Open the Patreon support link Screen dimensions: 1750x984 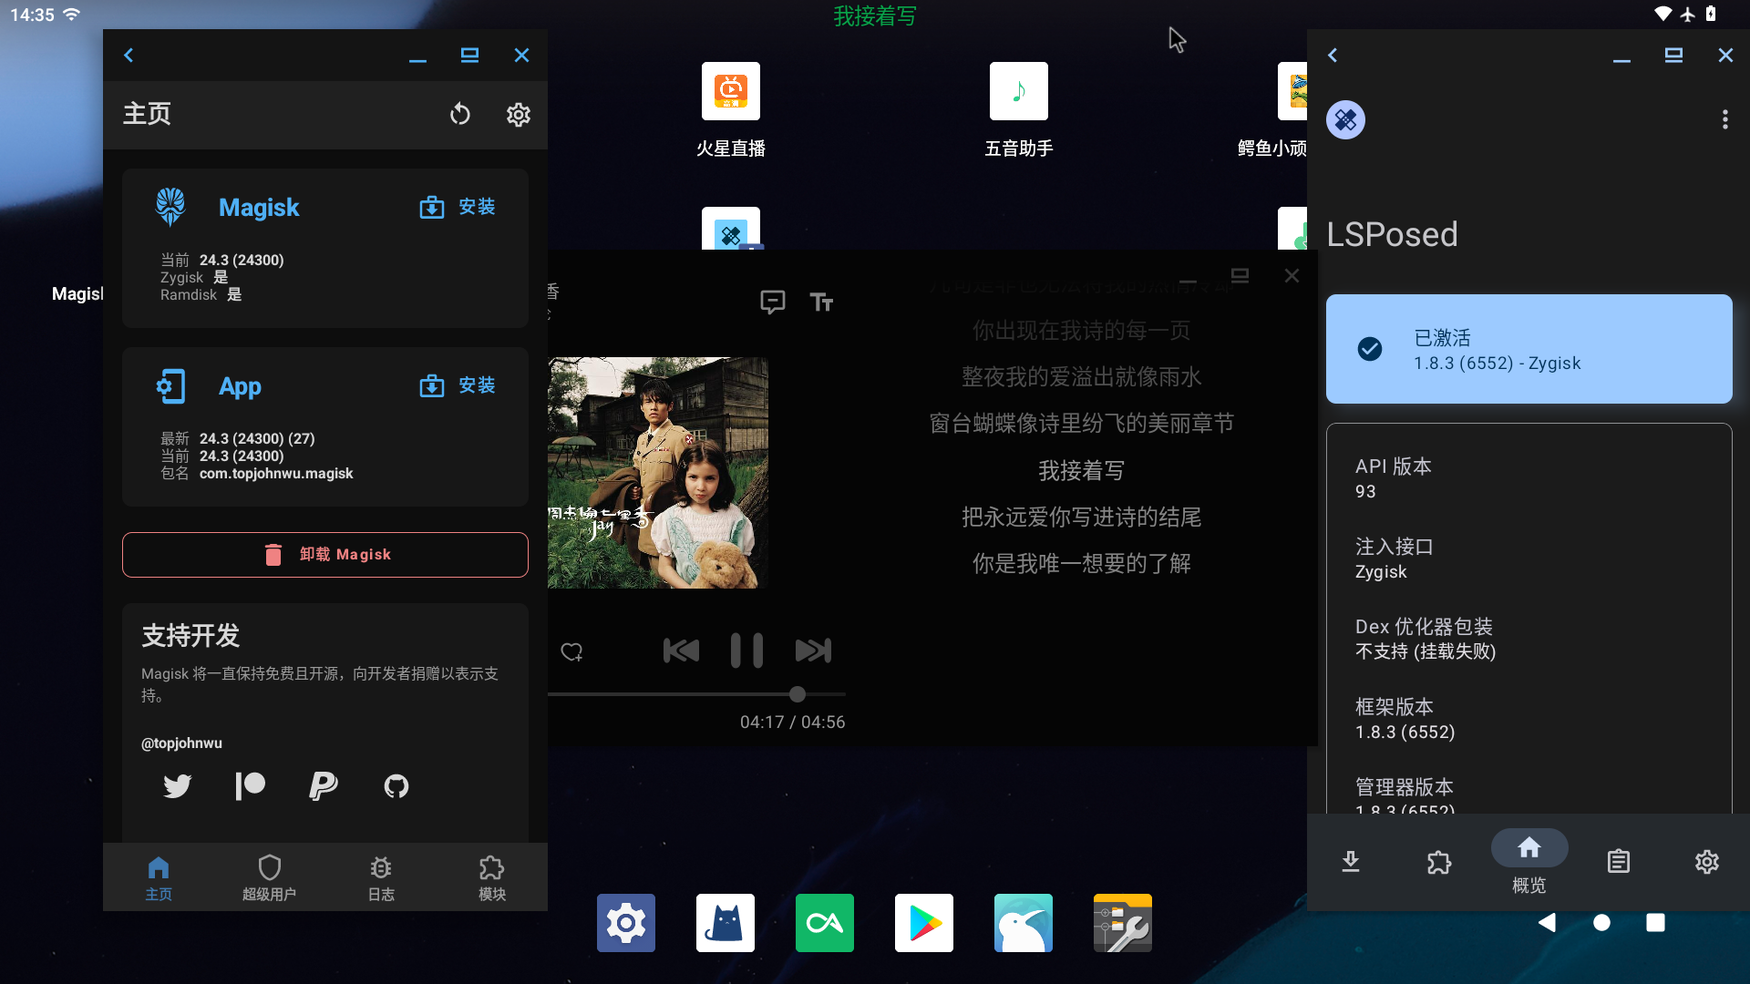[x=250, y=785]
